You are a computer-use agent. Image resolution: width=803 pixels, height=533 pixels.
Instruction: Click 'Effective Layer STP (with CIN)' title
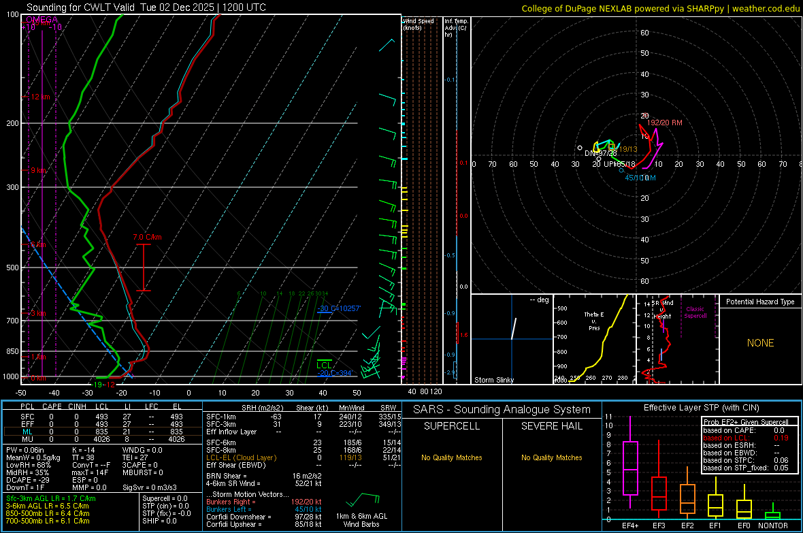point(701,408)
